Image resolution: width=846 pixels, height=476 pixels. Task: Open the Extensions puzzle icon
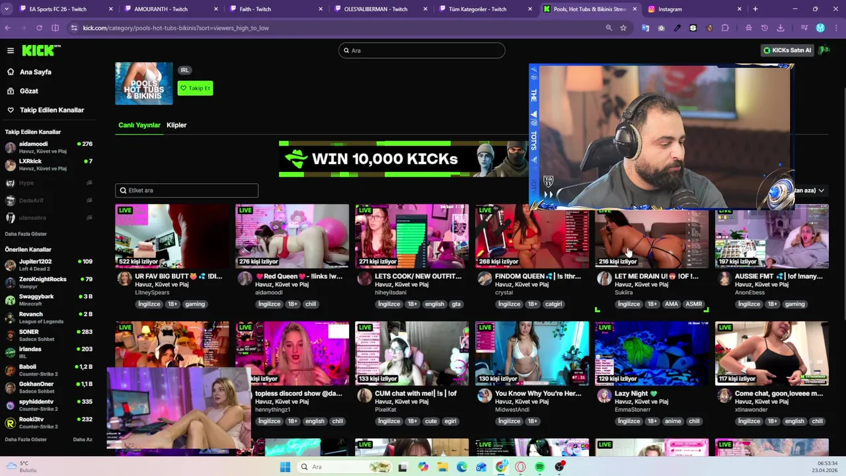click(x=725, y=28)
